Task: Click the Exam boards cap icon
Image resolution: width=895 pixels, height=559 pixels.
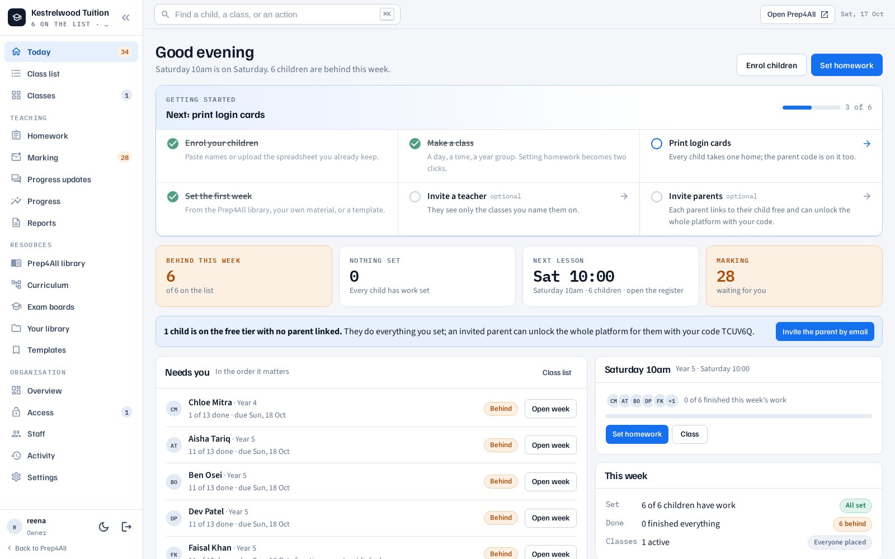Action: (x=16, y=306)
